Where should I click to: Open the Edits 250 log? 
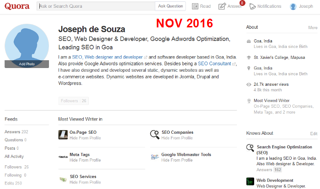[x=13, y=183]
